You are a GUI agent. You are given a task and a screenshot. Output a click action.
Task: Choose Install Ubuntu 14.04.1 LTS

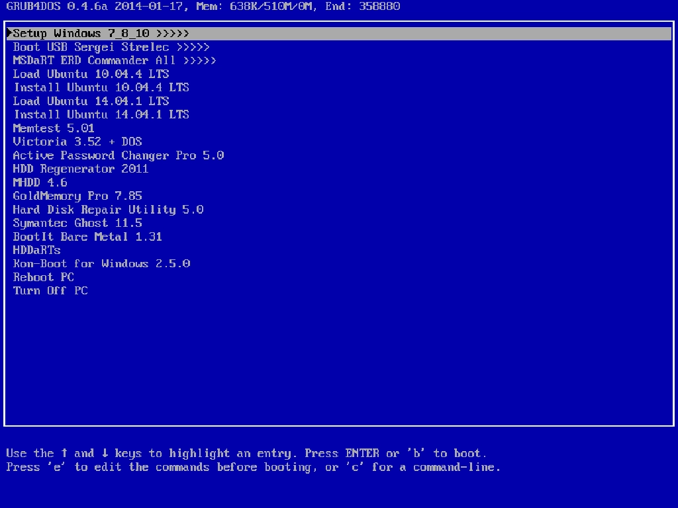[101, 115]
